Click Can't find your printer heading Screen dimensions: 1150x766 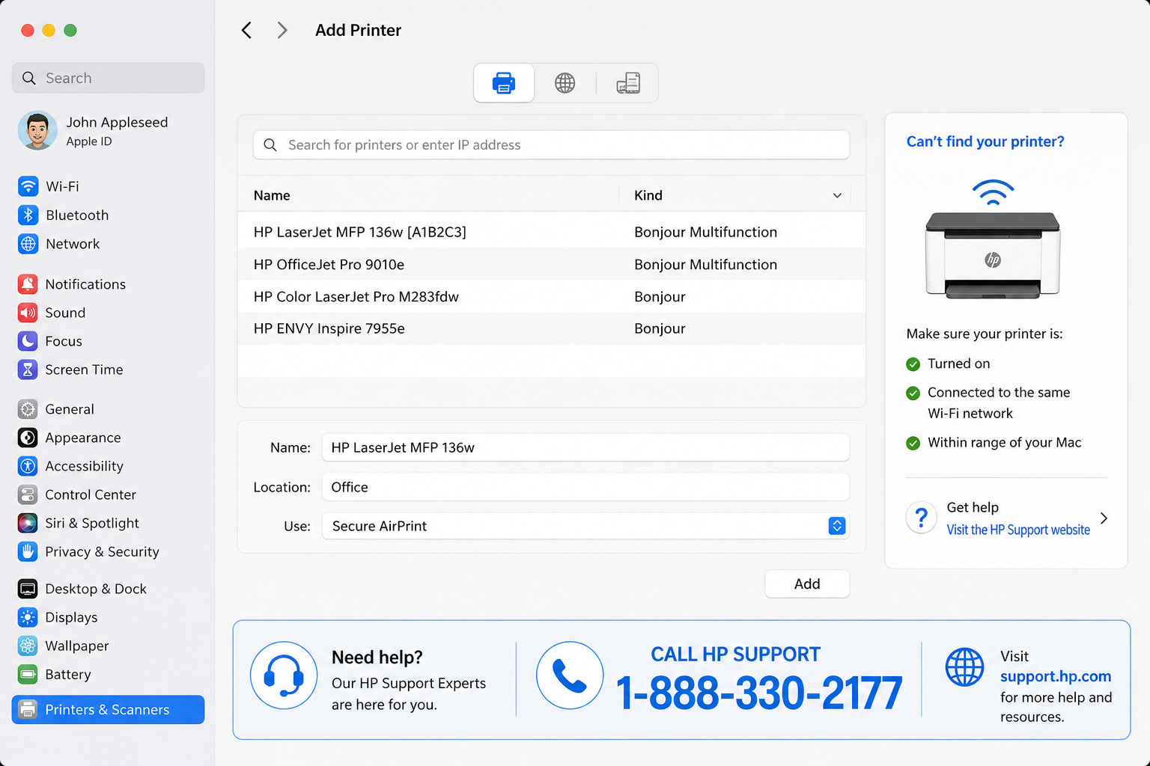coord(985,141)
